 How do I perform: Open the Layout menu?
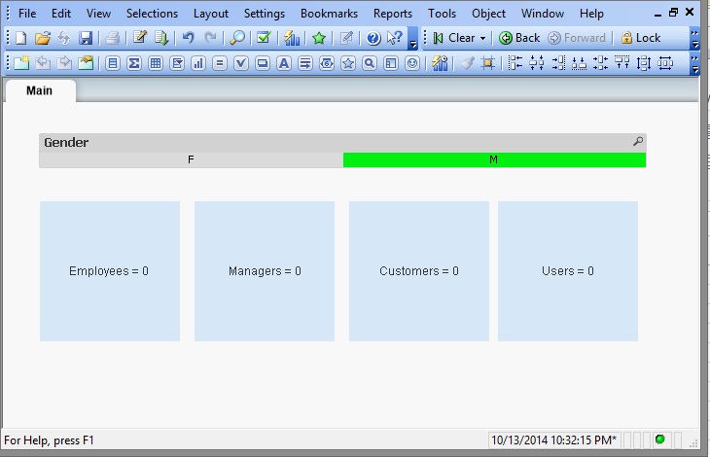tap(211, 14)
